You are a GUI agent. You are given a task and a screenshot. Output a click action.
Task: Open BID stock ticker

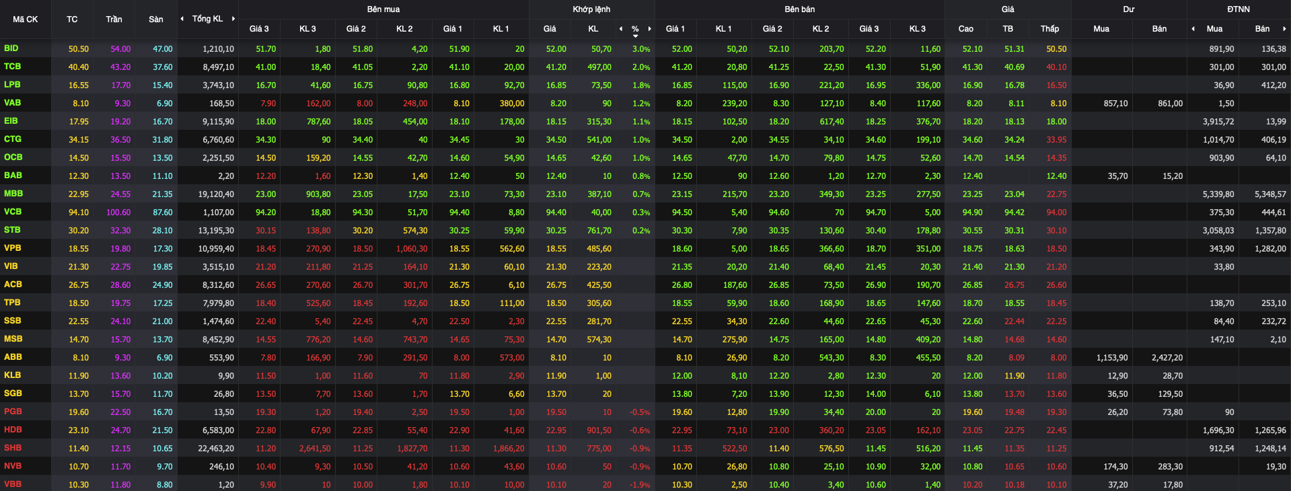[11, 48]
